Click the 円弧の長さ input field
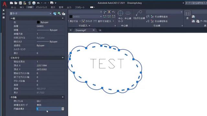Image resolution: width=207 pixels, height=116 pixels. tap(49, 109)
